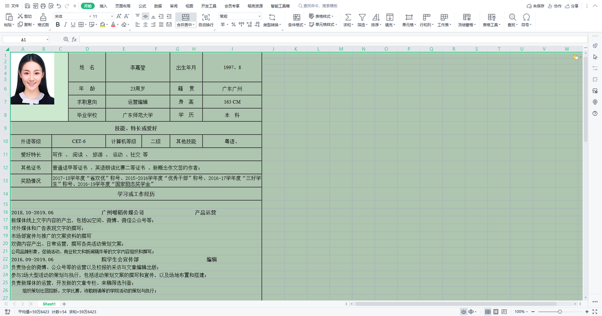Viewport: 602px width, 316px height.
Task: Click the Unsaved (未保存) cloud button
Action: click(x=536, y=6)
